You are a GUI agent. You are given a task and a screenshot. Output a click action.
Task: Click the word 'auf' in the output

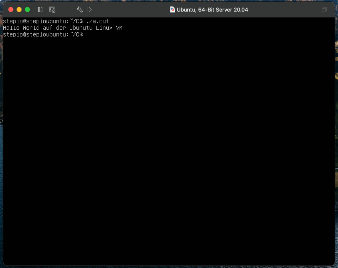pyautogui.click(x=48, y=28)
